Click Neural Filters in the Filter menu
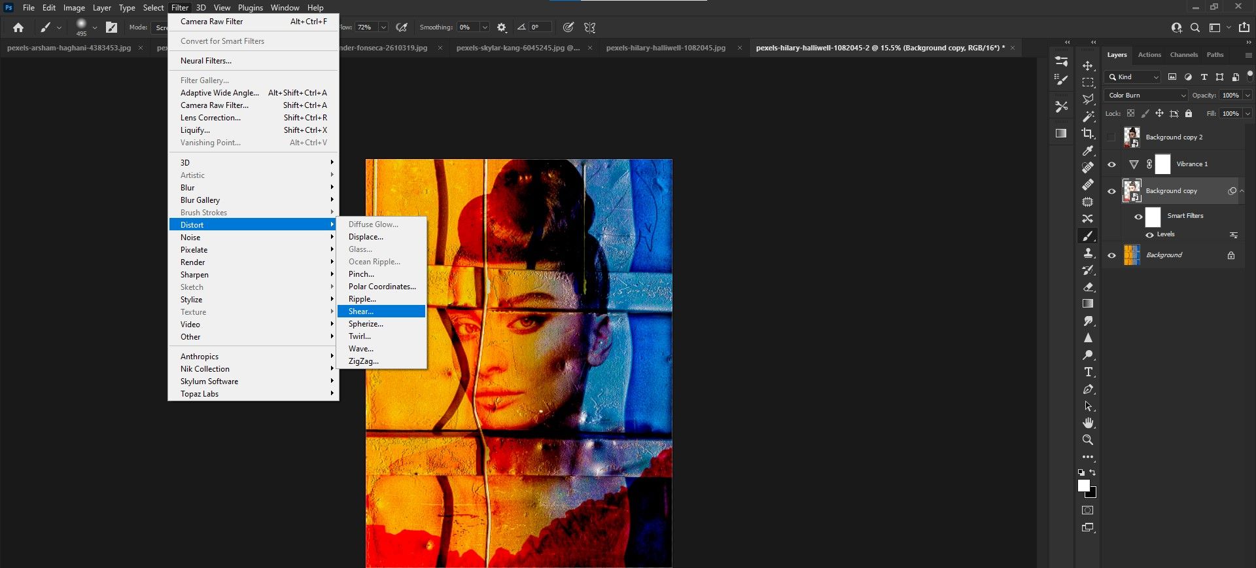This screenshot has width=1256, height=568. 206,61
